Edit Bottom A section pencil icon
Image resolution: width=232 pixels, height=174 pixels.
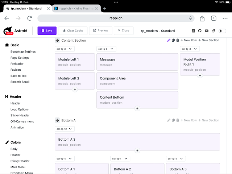click(169, 120)
